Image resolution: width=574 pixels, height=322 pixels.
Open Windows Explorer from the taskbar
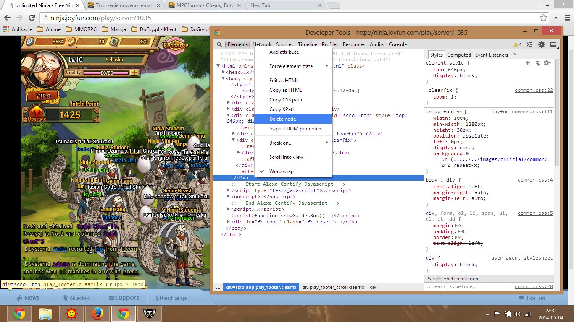coord(45,314)
